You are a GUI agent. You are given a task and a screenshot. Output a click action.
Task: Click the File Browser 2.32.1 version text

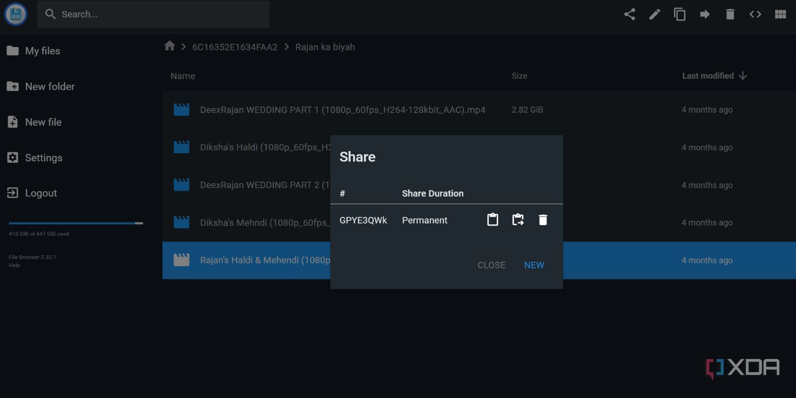point(32,257)
